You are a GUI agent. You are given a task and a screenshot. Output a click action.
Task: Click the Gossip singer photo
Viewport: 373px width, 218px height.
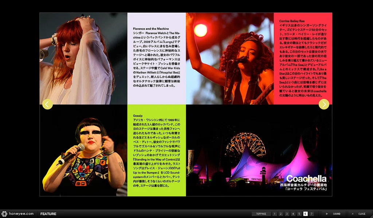click(83, 150)
